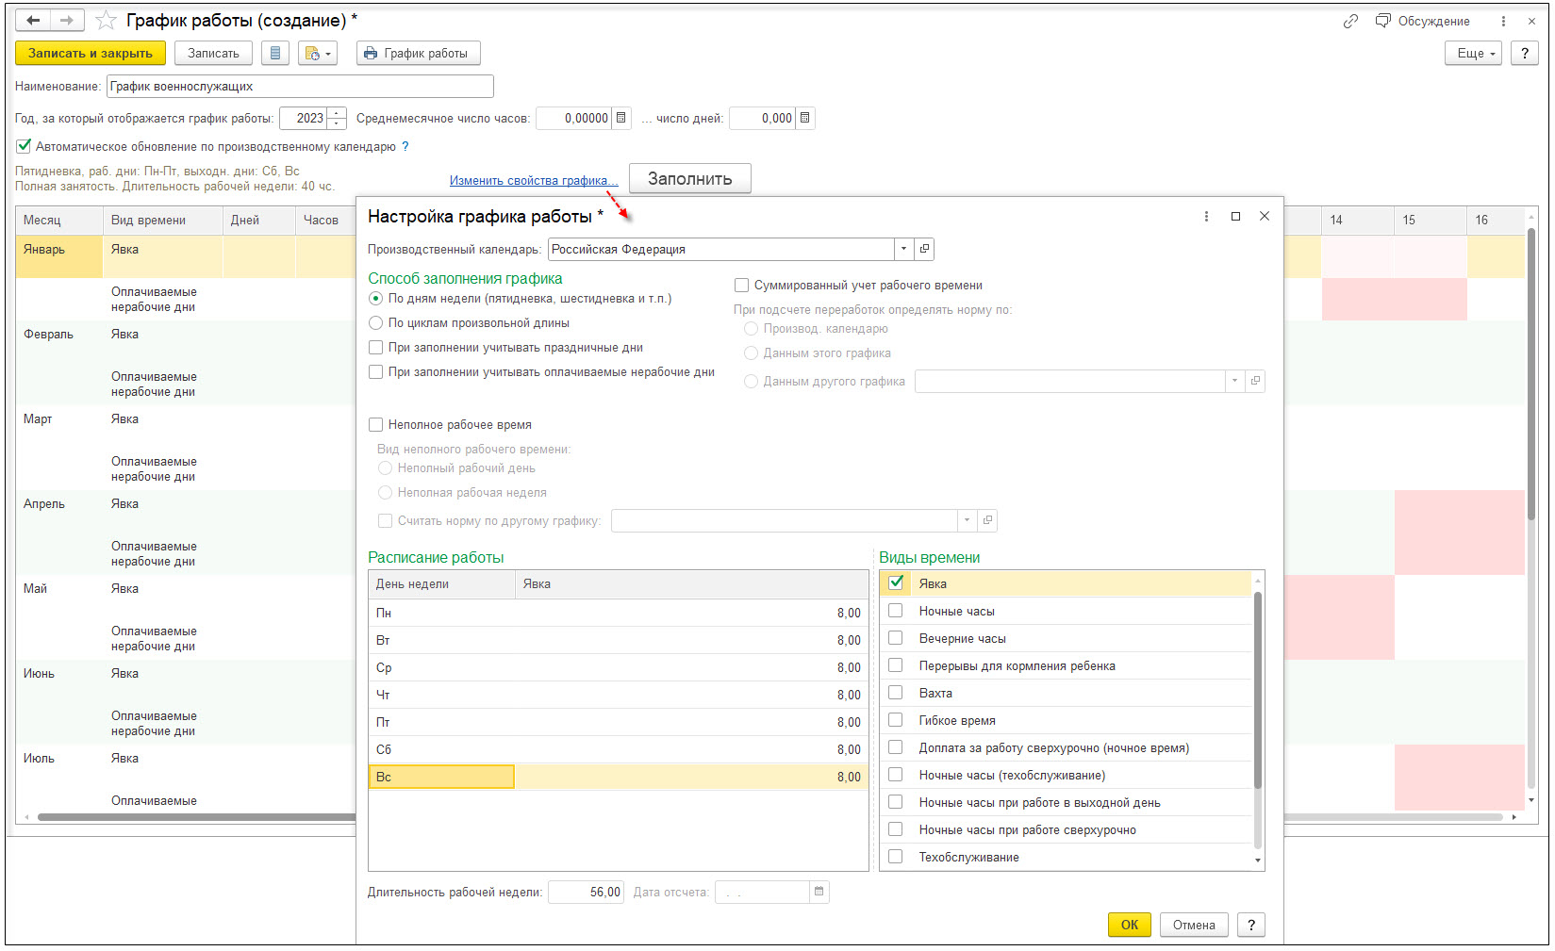Open the create-based-on dropdown icon in toolbar
The width and height of the screenshot is (1555, 951).
(317, 54)
